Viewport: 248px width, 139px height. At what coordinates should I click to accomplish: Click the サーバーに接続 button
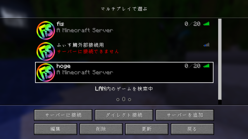pyautogui.click(x=63, y=115)
